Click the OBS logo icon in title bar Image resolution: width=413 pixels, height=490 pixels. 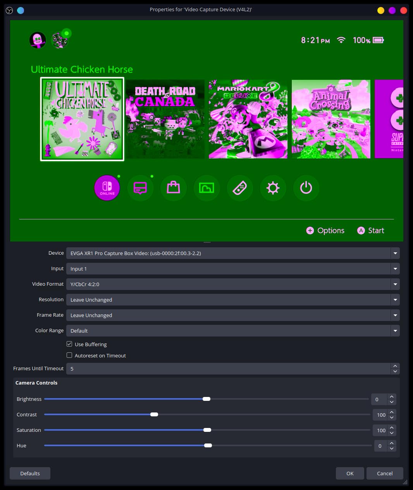[9, 10]
